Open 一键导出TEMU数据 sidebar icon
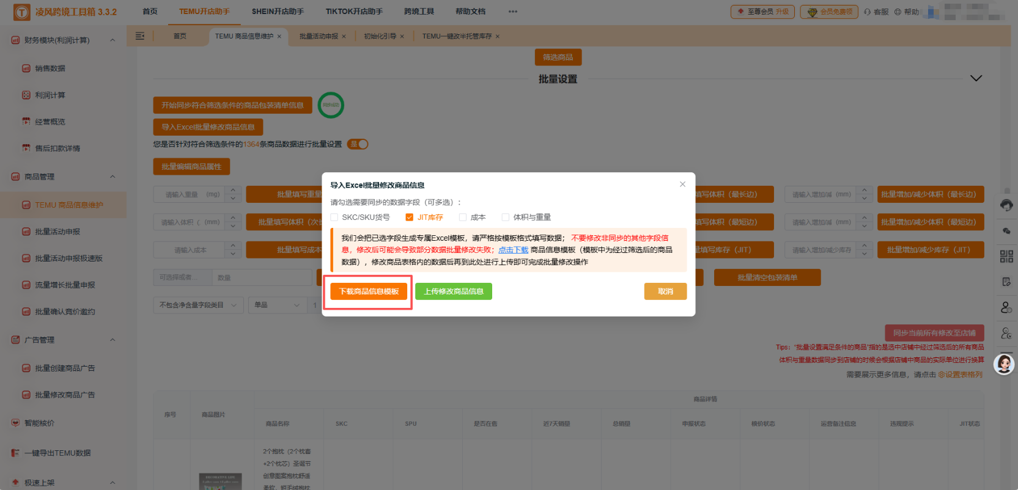Image resolution: width=1018 pixels, height=490 pixels. coord(15,453)
